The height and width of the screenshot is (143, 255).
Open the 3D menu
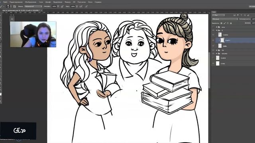(74, 2)
